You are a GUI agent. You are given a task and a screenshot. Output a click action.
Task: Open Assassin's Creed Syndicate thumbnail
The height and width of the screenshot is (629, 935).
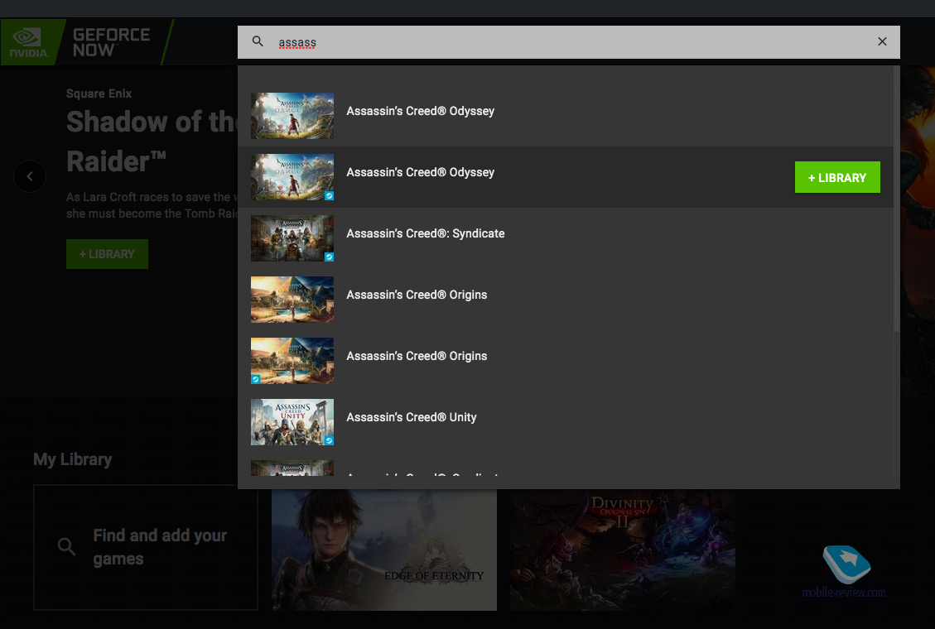coord(292,238)
